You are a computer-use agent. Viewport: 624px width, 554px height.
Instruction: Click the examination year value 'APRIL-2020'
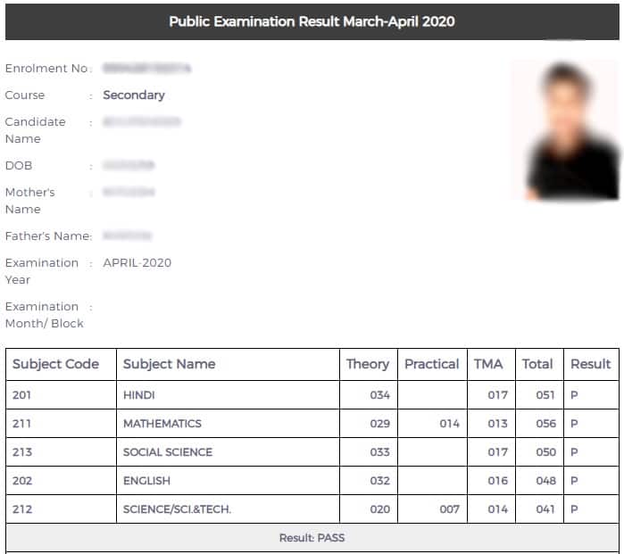point(137,263)
